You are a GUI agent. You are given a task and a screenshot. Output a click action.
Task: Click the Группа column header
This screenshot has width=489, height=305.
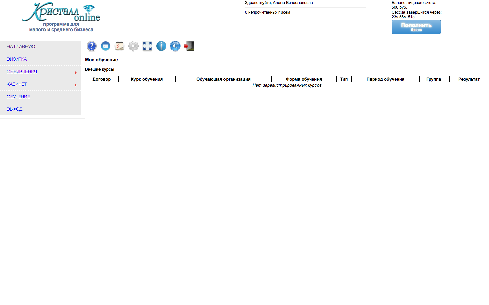click(434, 79)
